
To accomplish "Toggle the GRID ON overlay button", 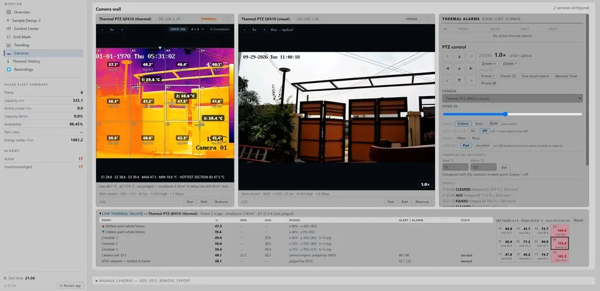I will [x=177, y=29].
